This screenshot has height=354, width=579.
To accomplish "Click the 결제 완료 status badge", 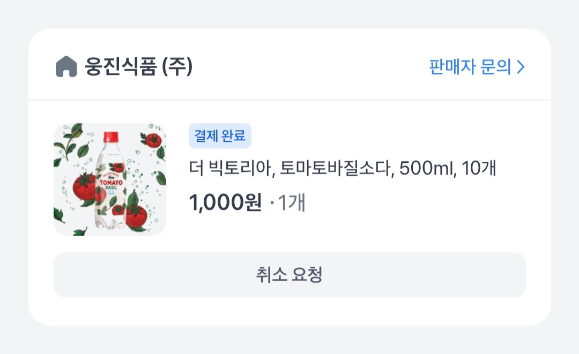I will click(220, 135).
